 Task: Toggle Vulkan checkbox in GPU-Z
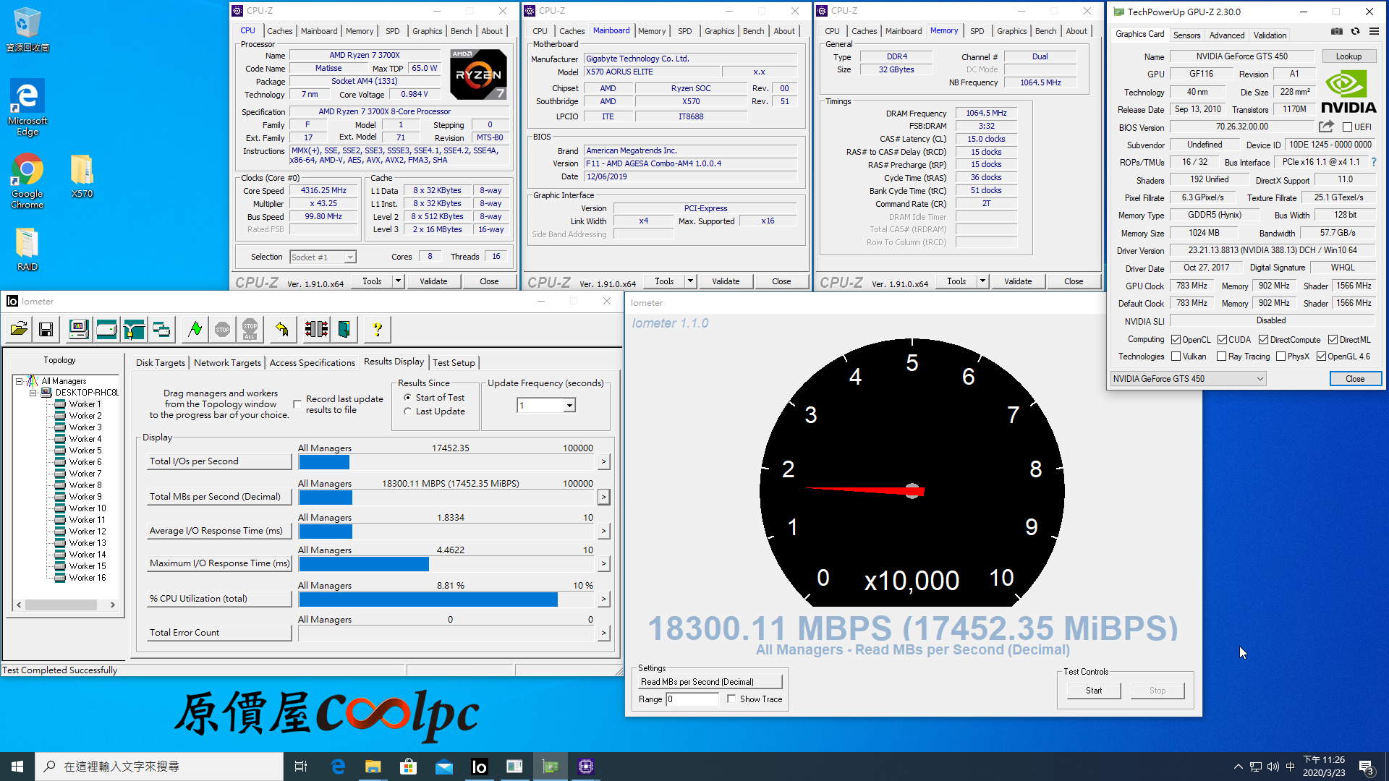(x=1176, y=357)
